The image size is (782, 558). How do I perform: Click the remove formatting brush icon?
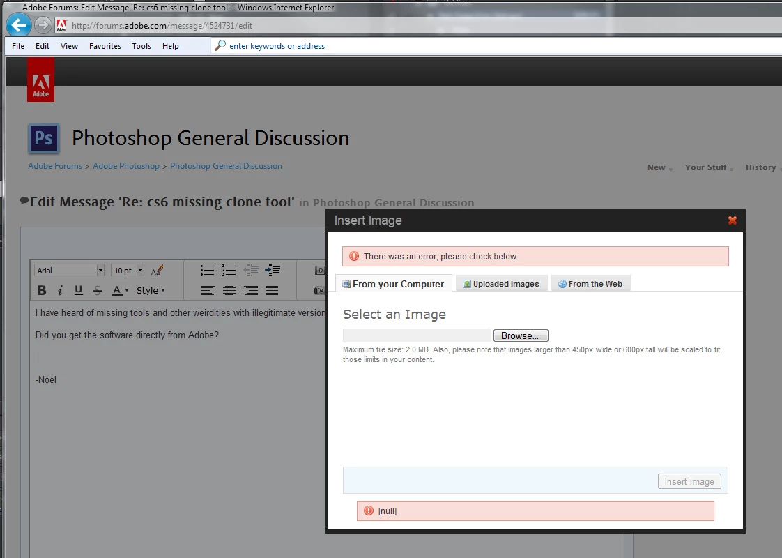[157, 270]
